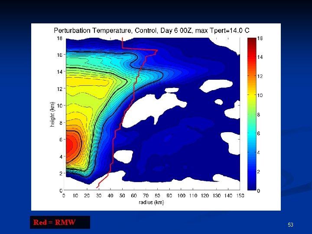Click the y-axis tick label 16
Image resolution: width=312 pixels, height=234 pixels.
click(59, 55)
